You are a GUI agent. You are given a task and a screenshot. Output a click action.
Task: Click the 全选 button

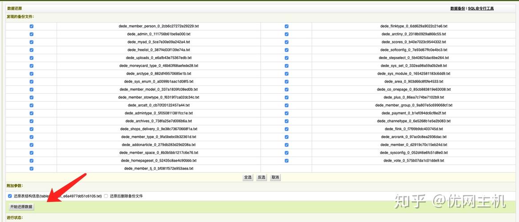(248, 177)
